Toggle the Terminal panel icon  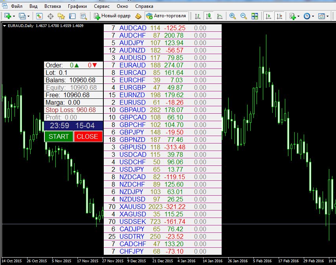click(72, 16)
